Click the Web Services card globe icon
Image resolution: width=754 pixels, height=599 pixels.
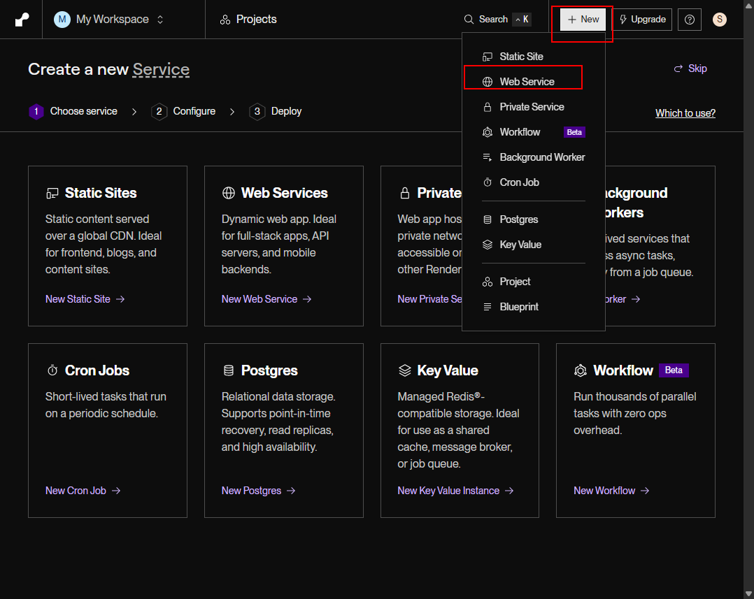229,193
